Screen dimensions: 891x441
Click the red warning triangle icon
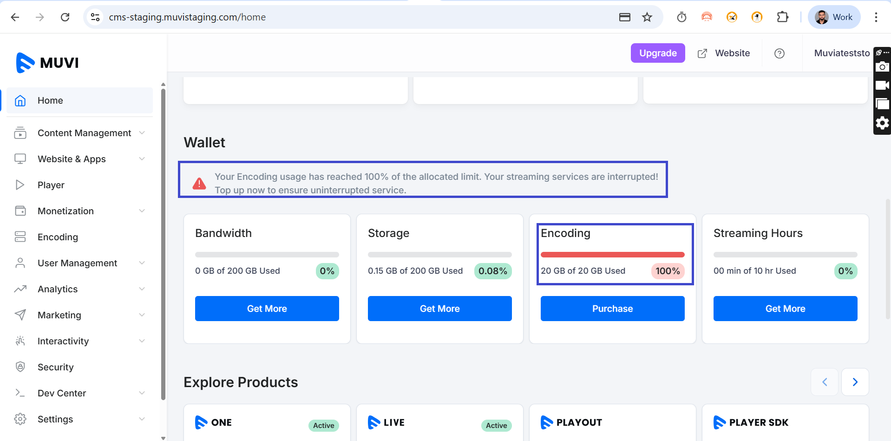pyautogui.click(x=199, y=184)
